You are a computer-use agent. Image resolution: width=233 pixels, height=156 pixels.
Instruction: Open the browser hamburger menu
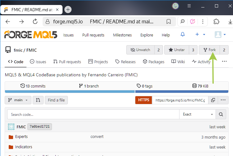pos(189,6)
